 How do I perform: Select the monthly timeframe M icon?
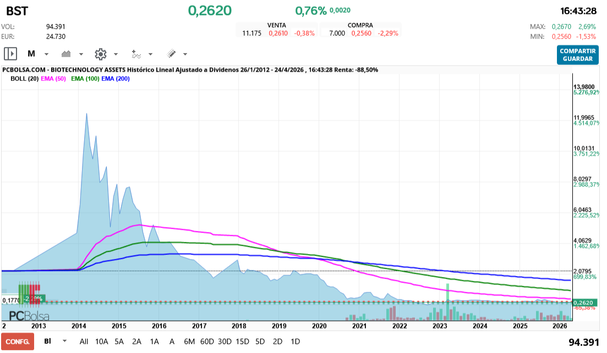(x=31, y=53)
